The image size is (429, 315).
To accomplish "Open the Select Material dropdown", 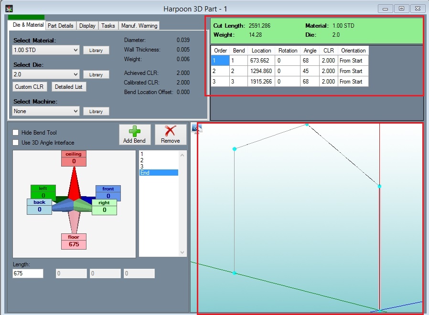I will [x=46, y=50].
